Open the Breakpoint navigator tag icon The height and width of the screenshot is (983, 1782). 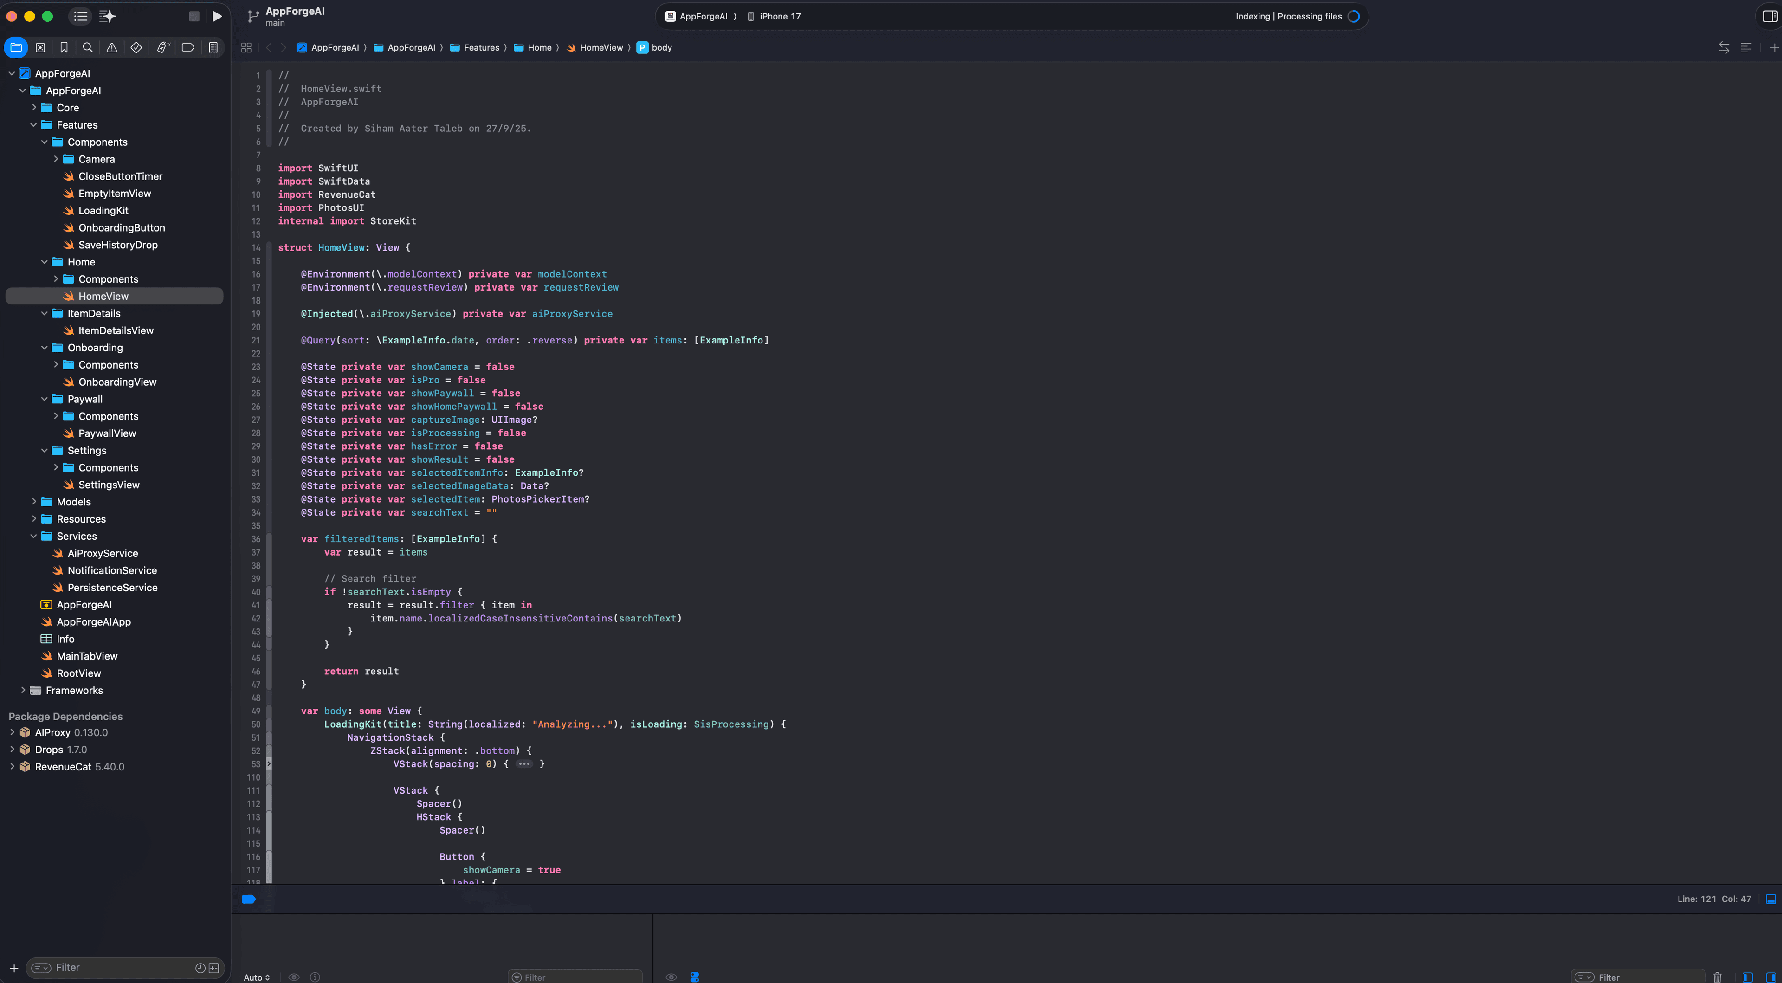click(187, 47)
